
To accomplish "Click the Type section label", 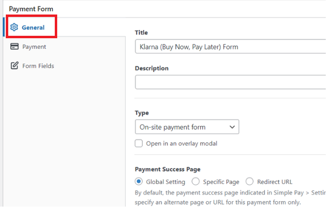I will pyautogui.click(x=142, y=113).
